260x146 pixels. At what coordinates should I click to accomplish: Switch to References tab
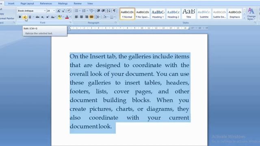click(46, 4)
